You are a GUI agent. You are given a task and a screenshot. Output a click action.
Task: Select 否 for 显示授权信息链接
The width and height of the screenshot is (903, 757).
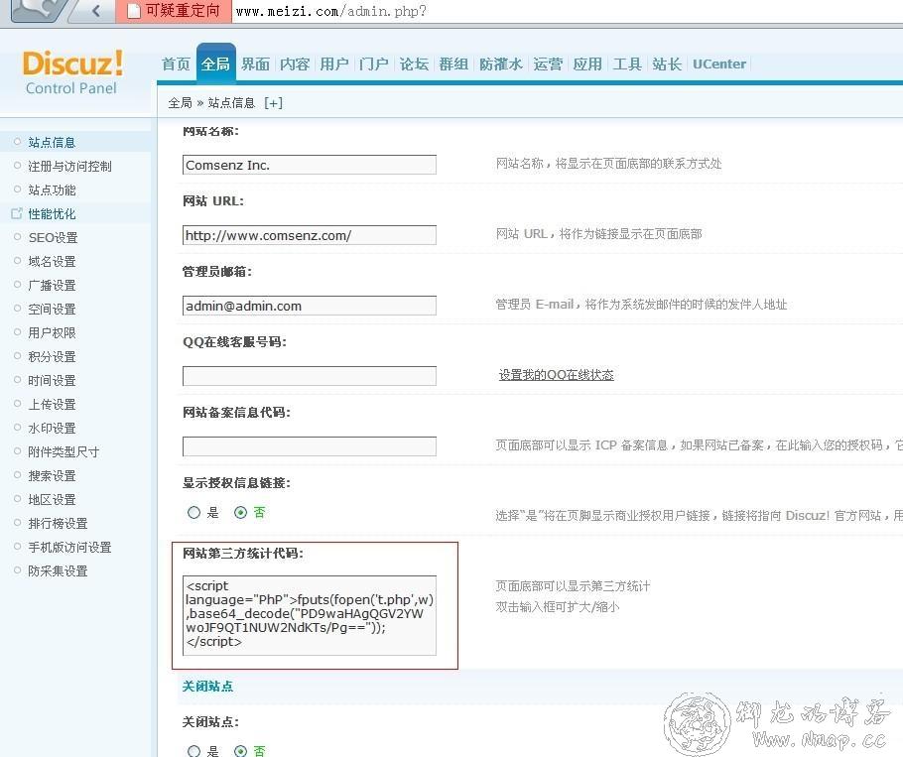(241, 512)
